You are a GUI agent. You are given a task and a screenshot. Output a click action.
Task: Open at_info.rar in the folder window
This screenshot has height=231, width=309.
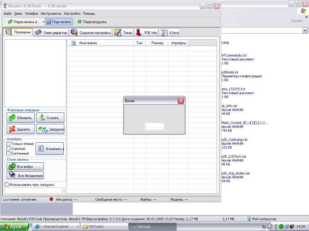pos(229,106)
